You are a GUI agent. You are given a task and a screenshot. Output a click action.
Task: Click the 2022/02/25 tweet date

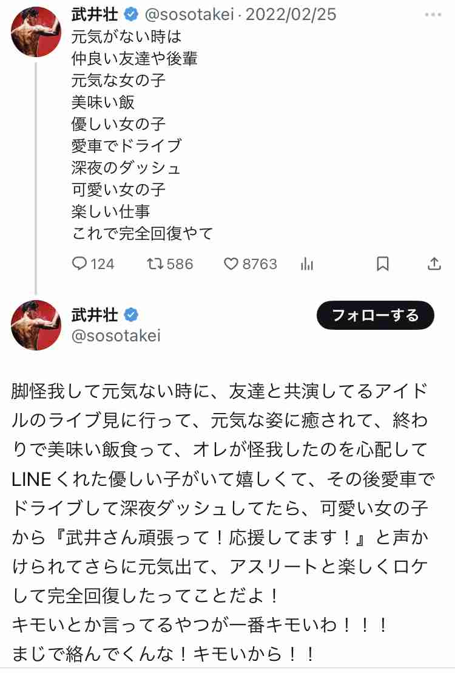pos(291,15)
